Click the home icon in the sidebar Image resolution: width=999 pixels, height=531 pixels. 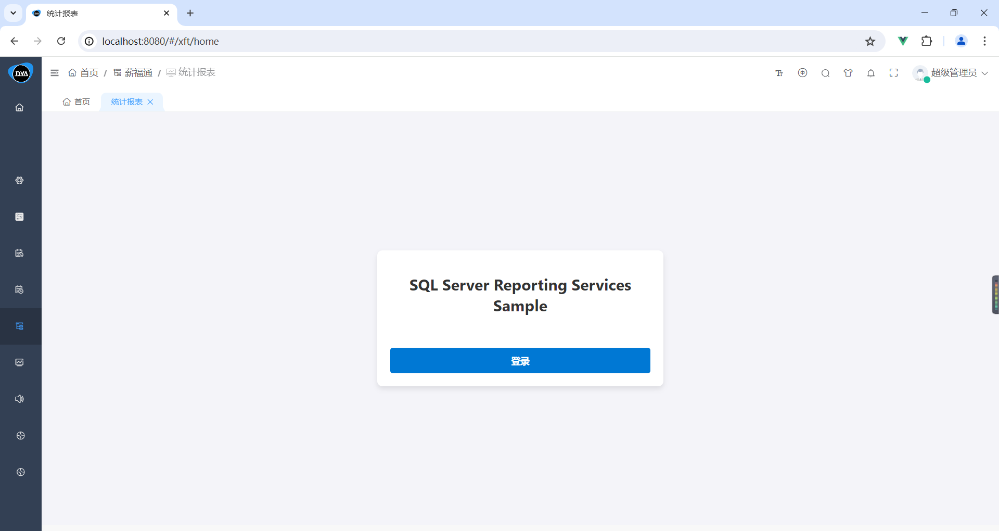[20, 108]
